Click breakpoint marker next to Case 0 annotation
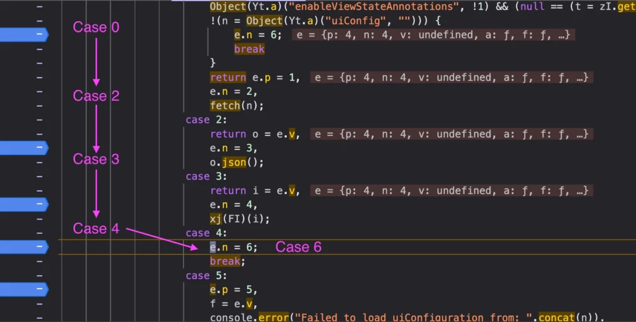Screen dimensions: 636x322 (24, 35)
